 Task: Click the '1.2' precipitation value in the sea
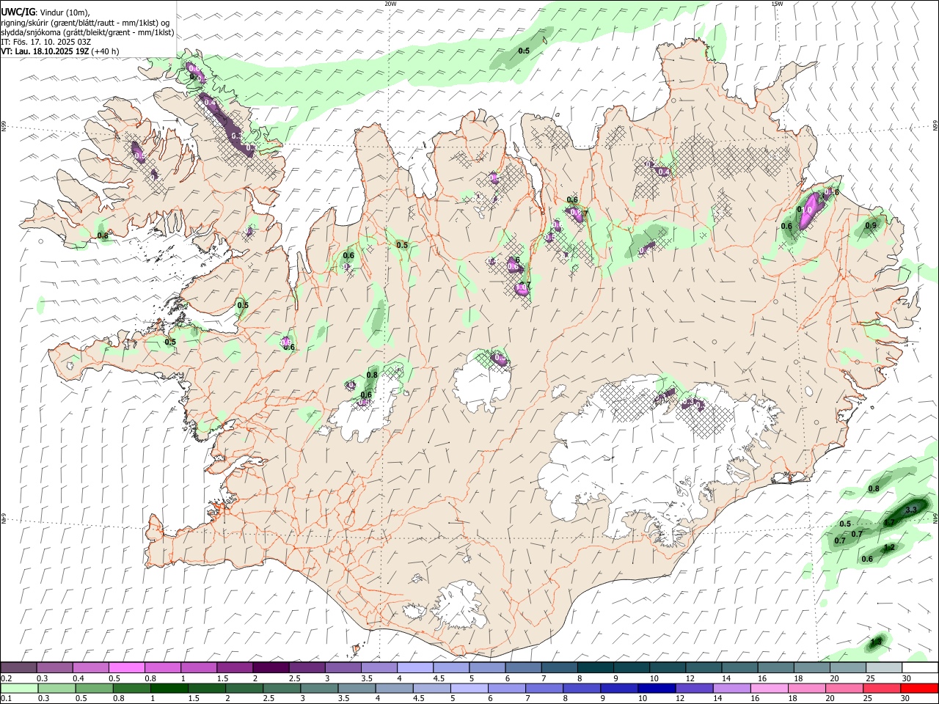click(x=889, y=547)
